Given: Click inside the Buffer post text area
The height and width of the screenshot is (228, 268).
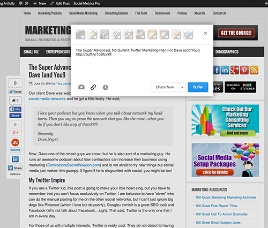Looking at the screenshot, I should pos(142,63).
